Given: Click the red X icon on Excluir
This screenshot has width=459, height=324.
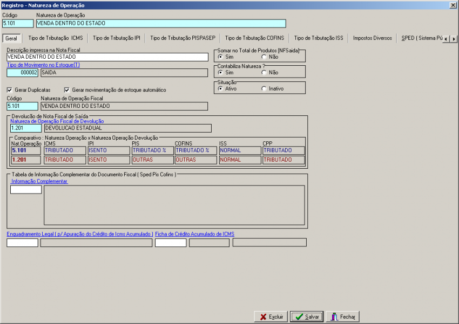Looking at the screenshot, I should (263, 316).
